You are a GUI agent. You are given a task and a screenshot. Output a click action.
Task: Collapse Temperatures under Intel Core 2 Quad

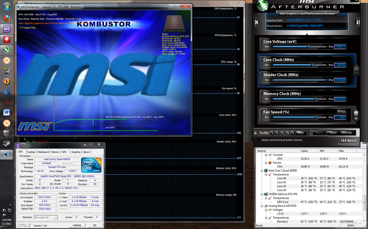(x=266, y=175)
